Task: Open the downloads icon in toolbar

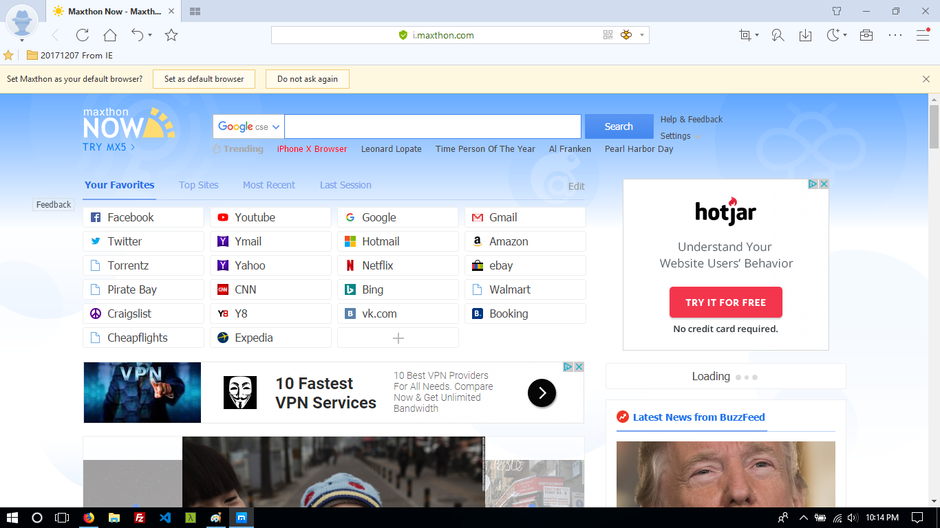Action: click(x=805, y=35)
